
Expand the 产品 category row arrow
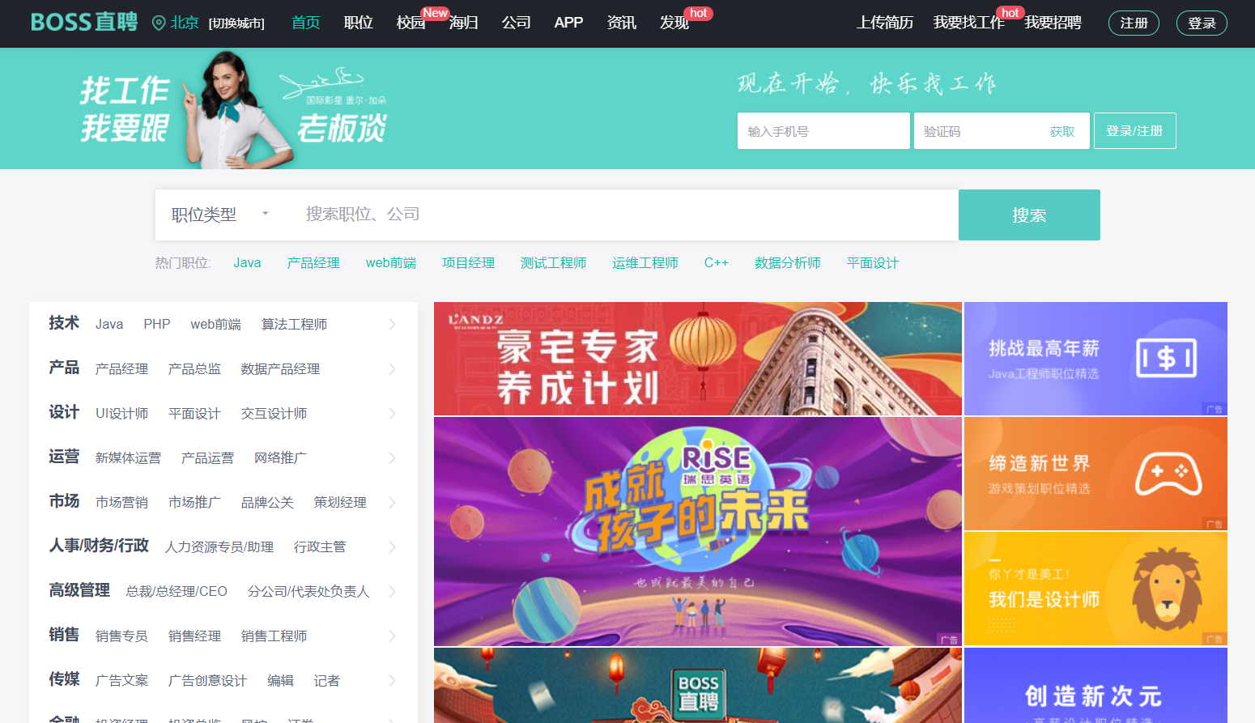(x=393, y=369)
